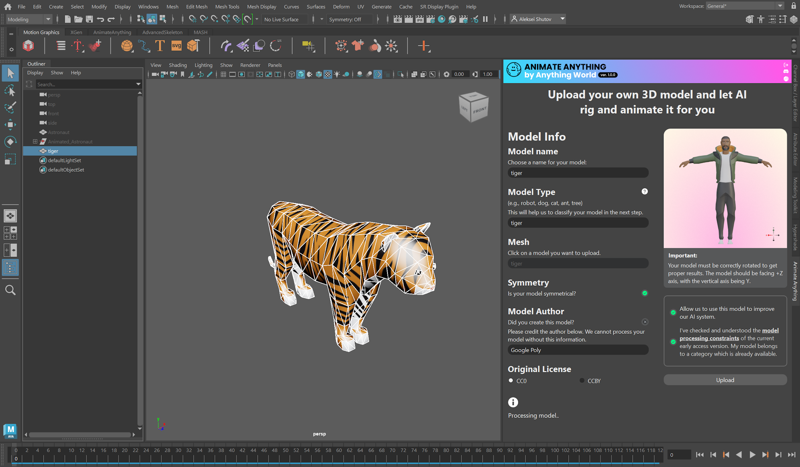800x467 pixels.
Task: Select the CC0 license radio button
Action: [511, 381]
